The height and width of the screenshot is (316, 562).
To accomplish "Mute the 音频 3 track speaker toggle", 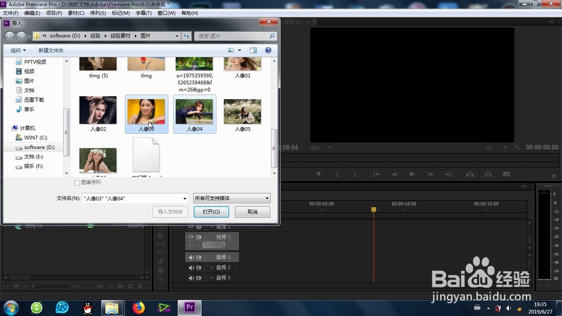I will click(191, 278).
